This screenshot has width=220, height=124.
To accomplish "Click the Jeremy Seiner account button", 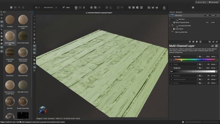I will click(201, 2).
